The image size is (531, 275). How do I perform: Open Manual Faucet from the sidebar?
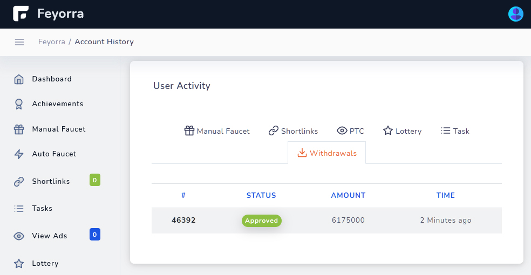click(x=59, y=129)
